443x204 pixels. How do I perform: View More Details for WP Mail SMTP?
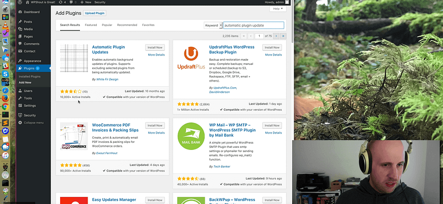tap(273, 133)
